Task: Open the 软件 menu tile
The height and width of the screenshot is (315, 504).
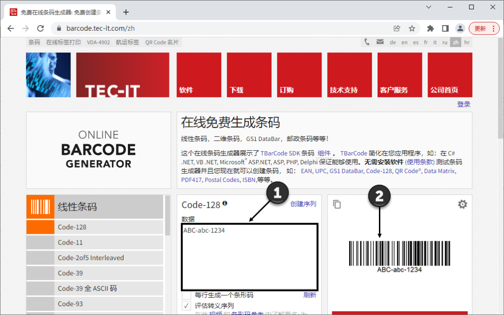Action: click(x=199, y=75)
